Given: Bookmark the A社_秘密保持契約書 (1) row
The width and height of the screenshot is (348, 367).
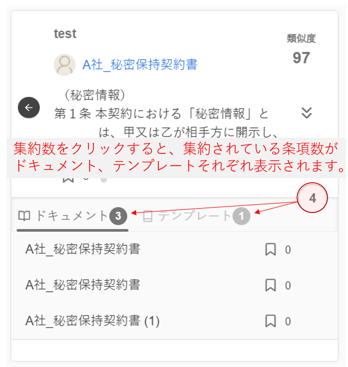Looking at the screenshot, I should click(271, 321).
